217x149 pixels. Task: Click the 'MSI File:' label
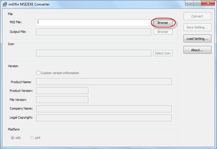point(15,22)
